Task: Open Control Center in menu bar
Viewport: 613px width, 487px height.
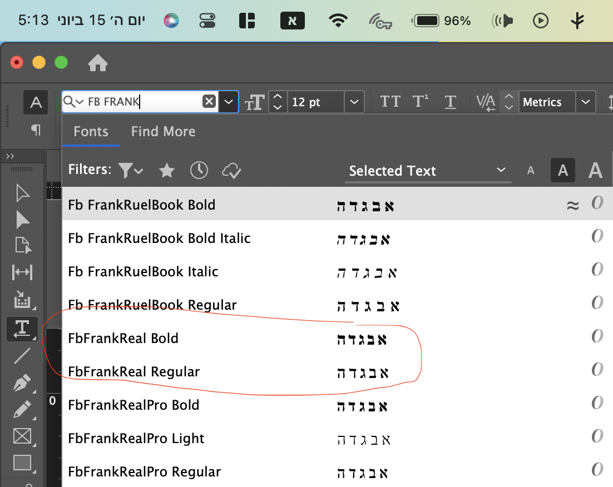Action: [x=207, y=21]
